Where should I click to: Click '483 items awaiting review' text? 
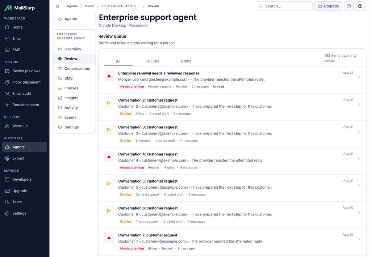tap(339, 58)
